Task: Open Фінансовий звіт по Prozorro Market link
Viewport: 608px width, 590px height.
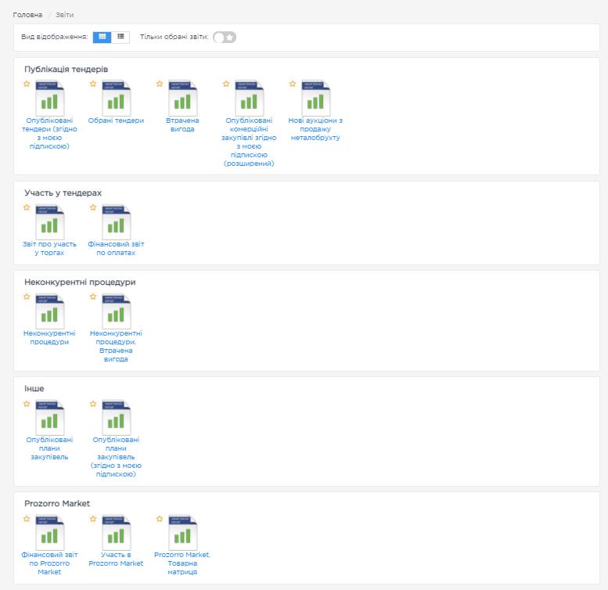Action: click(49, 563)
